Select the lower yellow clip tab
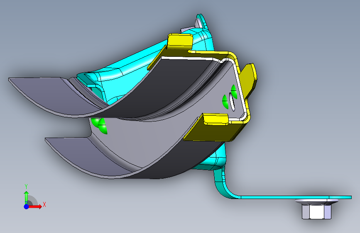 point(216,119)
